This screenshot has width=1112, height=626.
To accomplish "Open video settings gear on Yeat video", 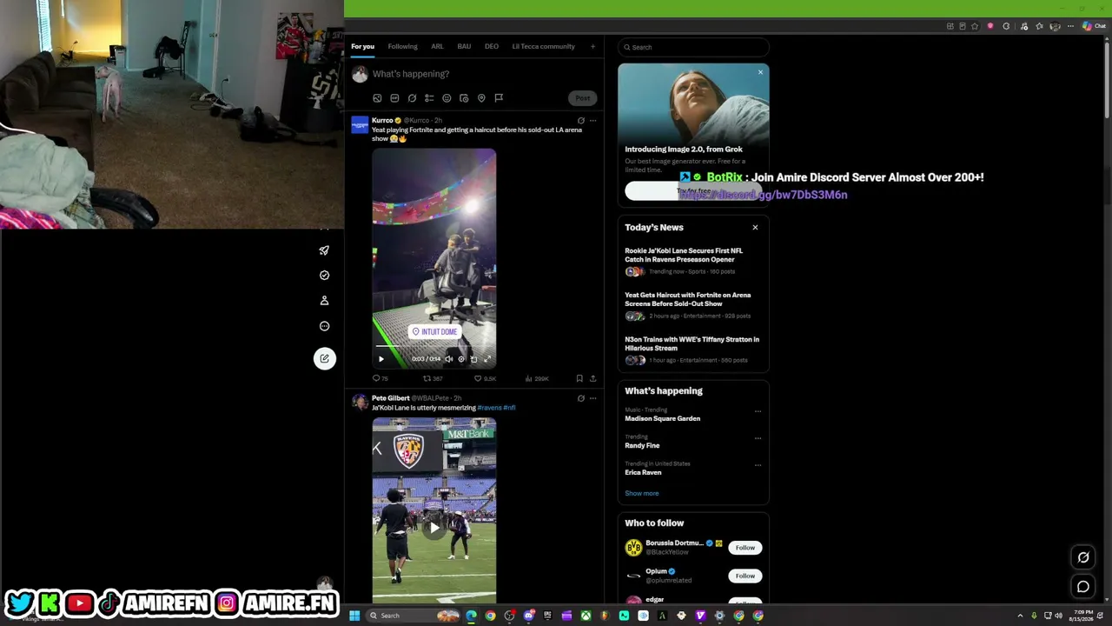I will click(x=461, y=359).
